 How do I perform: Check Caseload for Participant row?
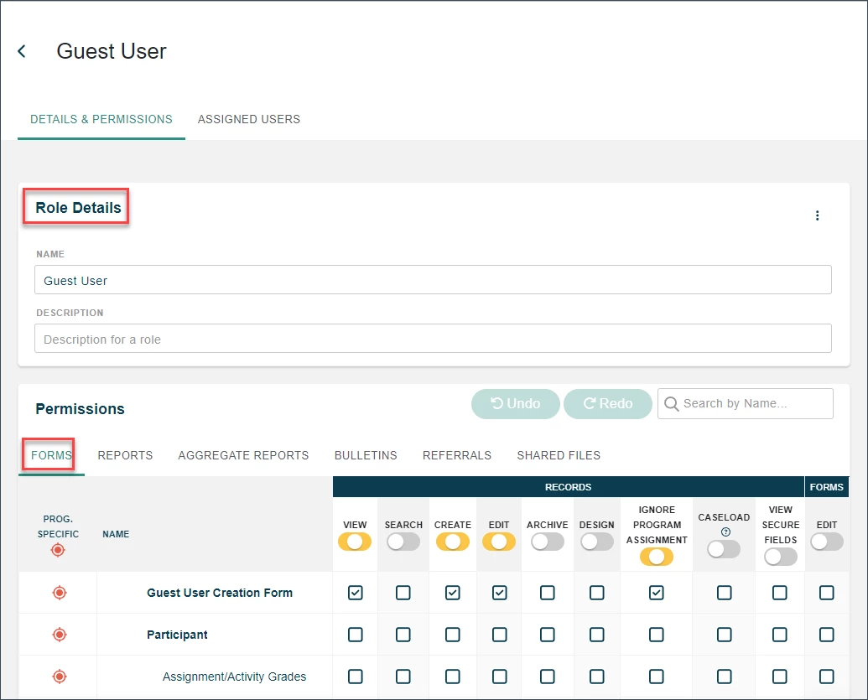point(724,634)
